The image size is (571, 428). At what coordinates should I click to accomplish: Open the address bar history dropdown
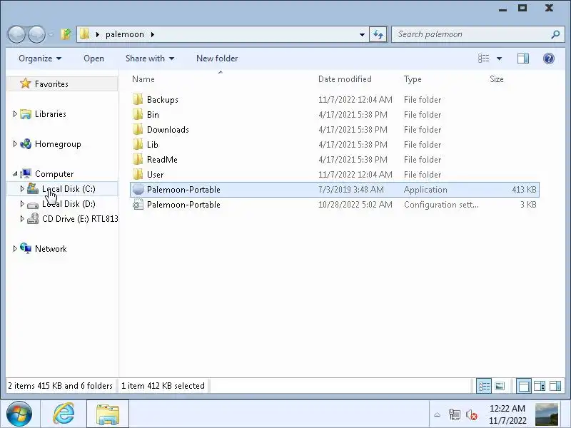(362, 34)
